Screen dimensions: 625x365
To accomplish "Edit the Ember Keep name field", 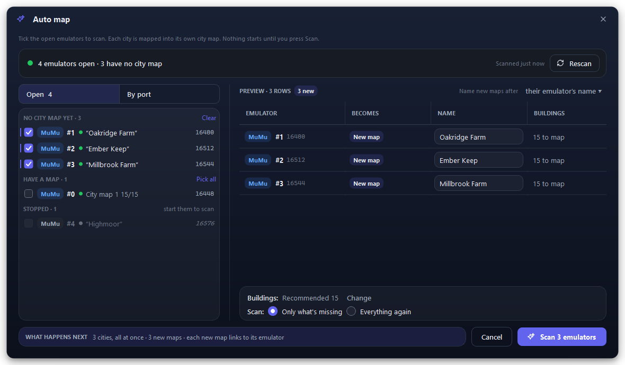I will pos(478,160).
